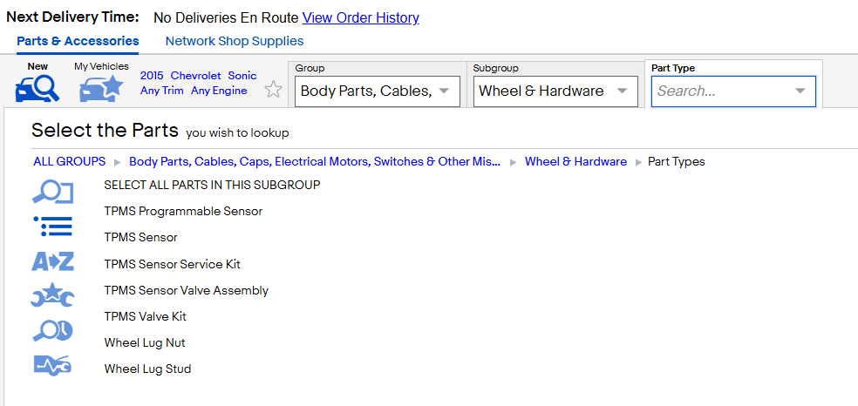Choose SELECT ALL PARTS IN THIS SUBGROUP
Viewport: 858px width, 406px height.
coord(212,185)
